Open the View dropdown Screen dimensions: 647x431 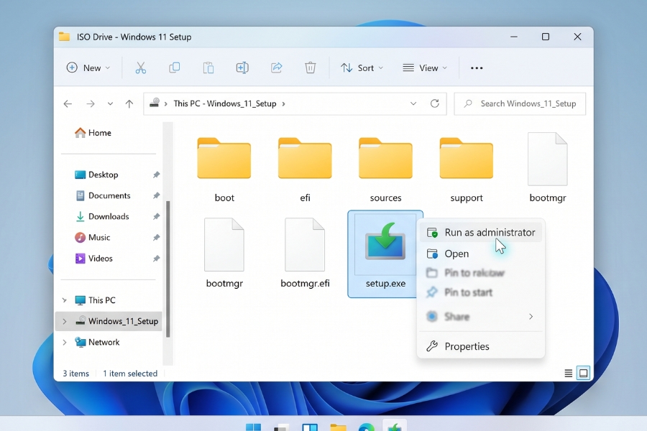click(425, 68)
